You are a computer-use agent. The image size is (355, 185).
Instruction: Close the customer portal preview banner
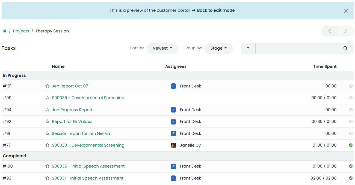point(346,11)
